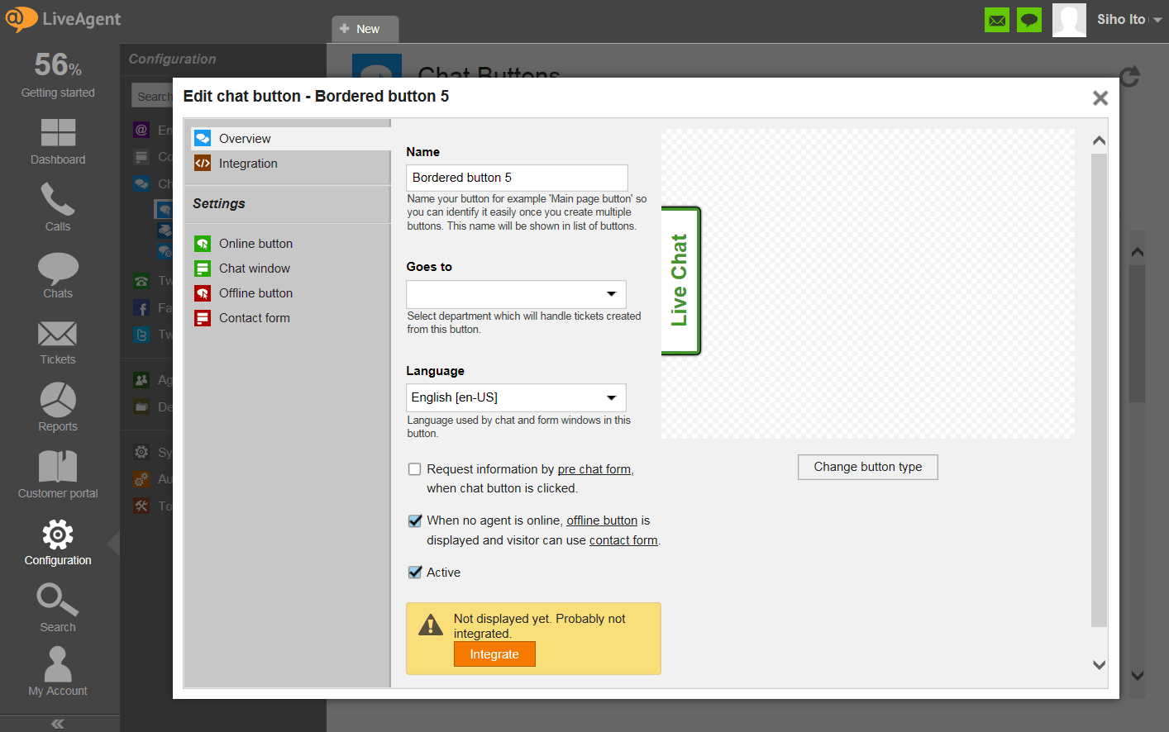
Task: Click the Getting started 56% indicator
Action: pyautogui.click(x=58, y=74)
